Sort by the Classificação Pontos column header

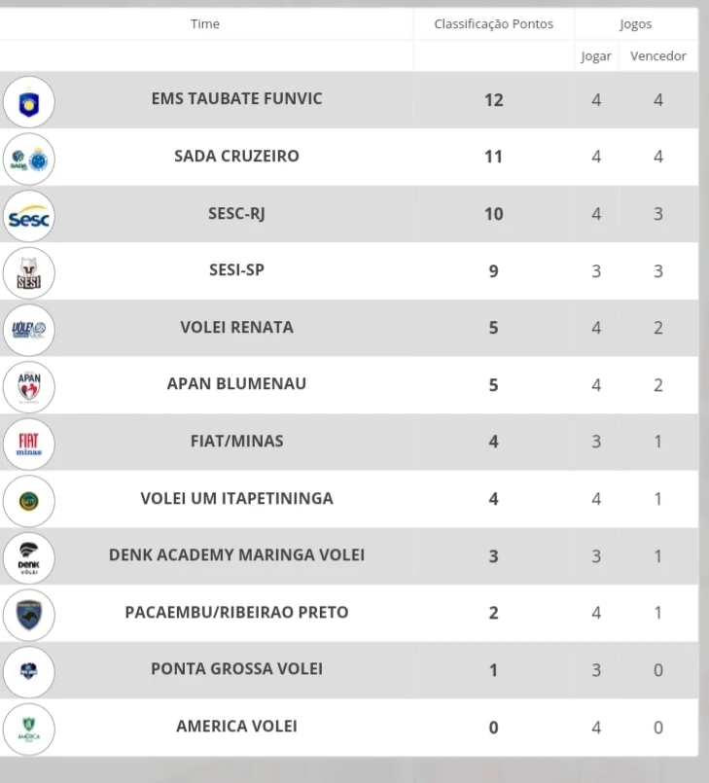tap(493, 24)
